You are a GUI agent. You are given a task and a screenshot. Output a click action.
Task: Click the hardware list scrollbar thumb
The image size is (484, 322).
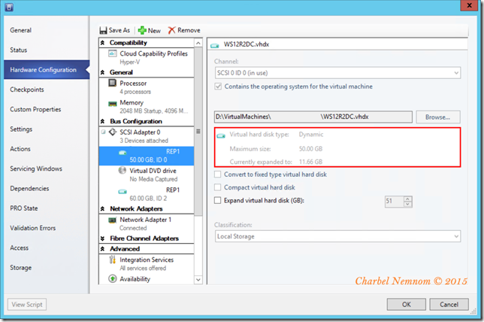pos(198,132)
